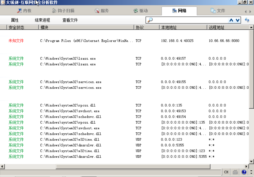Click the magnifier search icon
The height and width of the screenshot is (177, 254).
150,20
